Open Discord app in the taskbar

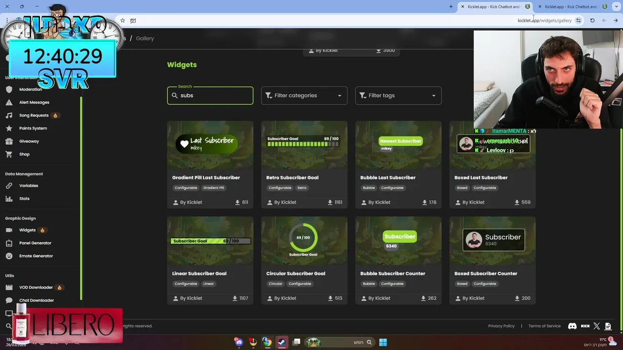click(238, 342)
